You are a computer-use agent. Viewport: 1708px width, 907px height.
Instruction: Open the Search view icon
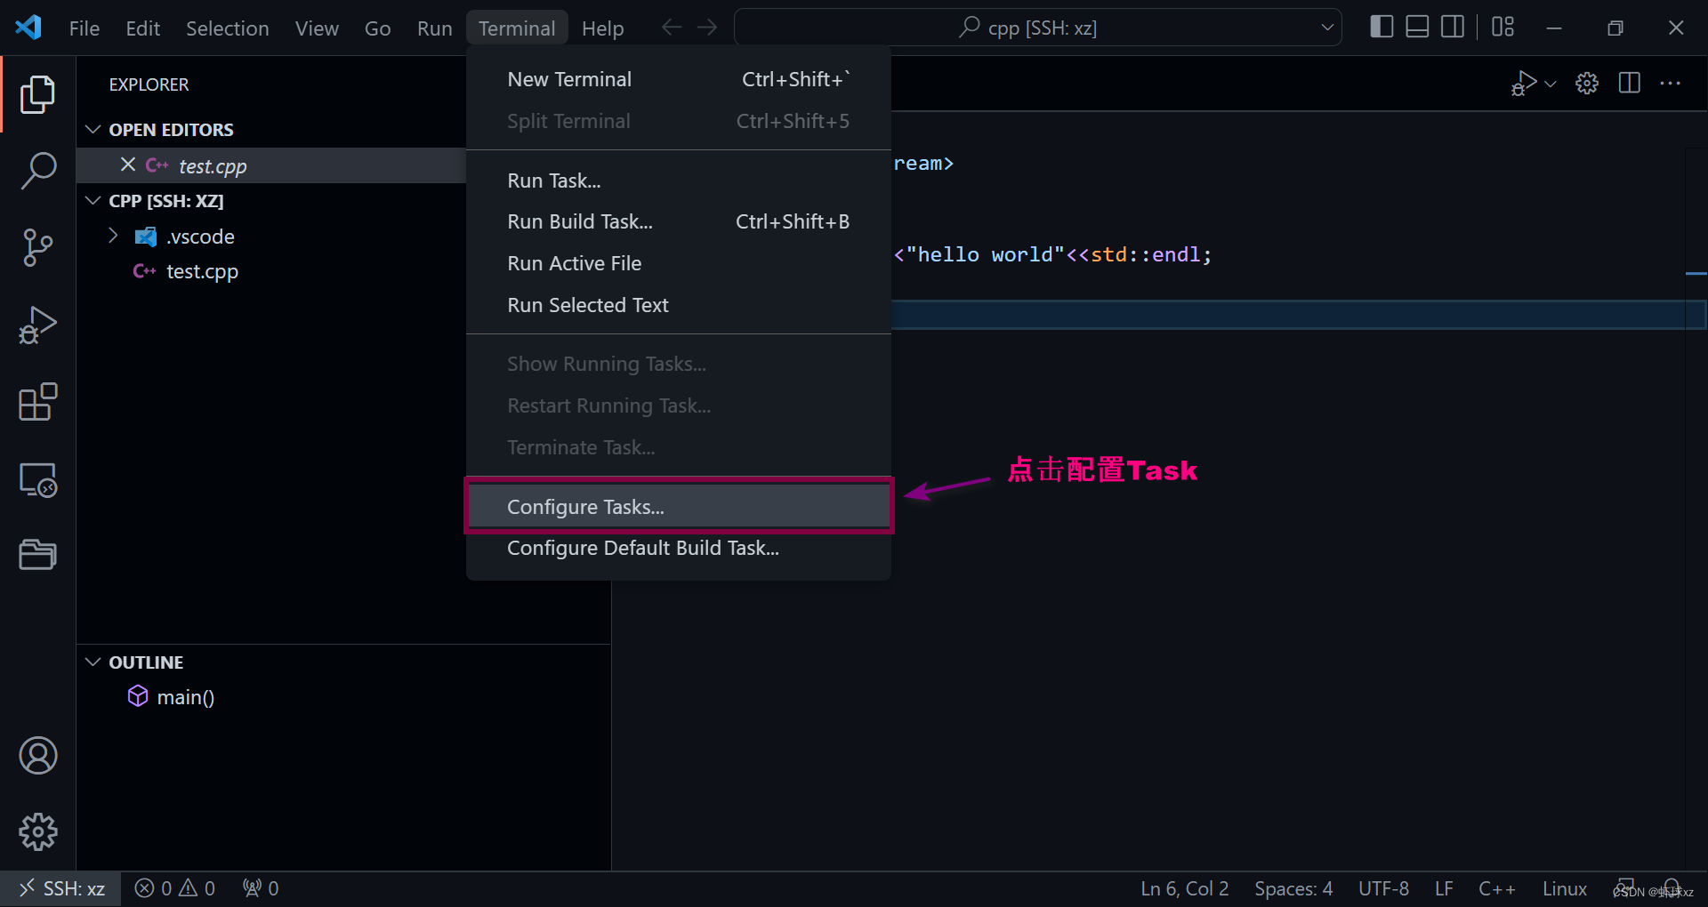(x=37, y=171)
